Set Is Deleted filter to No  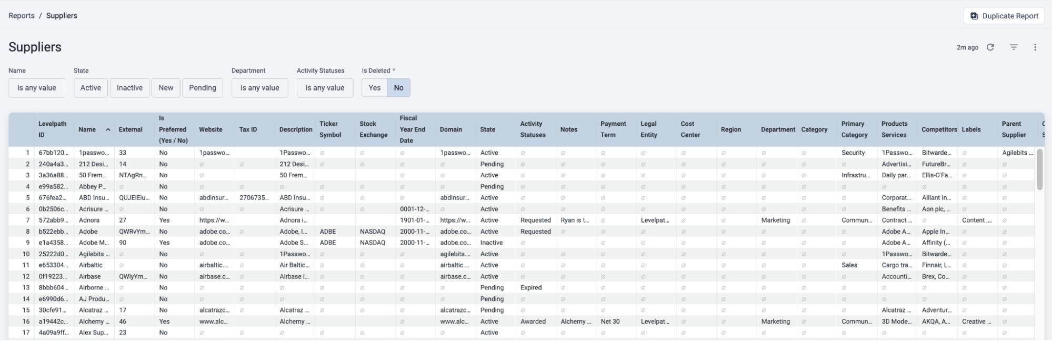398,88
